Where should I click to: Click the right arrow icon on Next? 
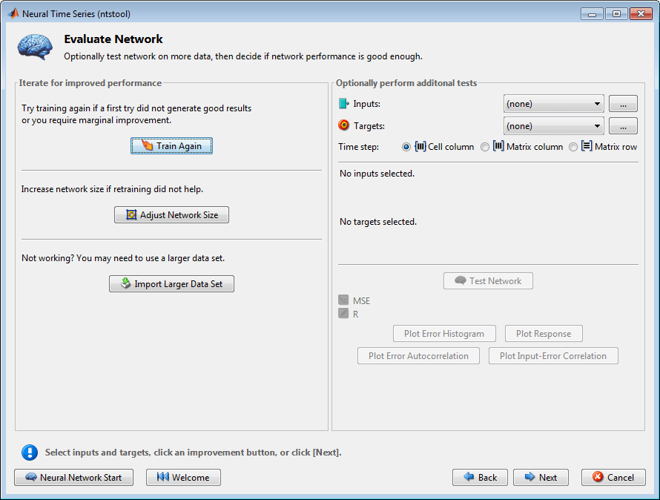tap(530, 476)
